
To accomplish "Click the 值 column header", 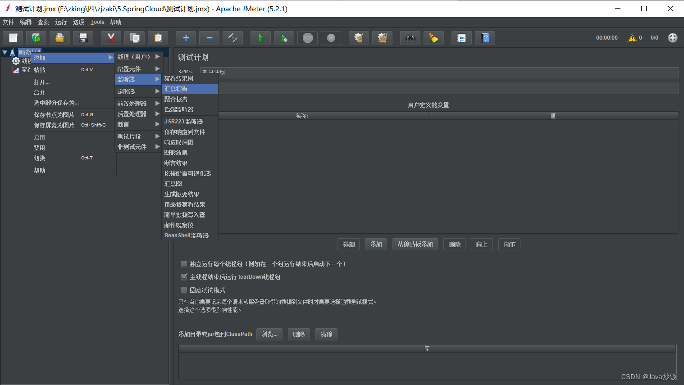I will tap(553, 116).
